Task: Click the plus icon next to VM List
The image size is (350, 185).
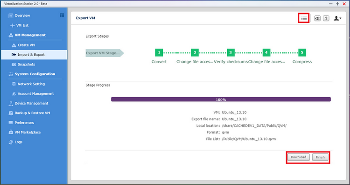Action: (13, 26)
